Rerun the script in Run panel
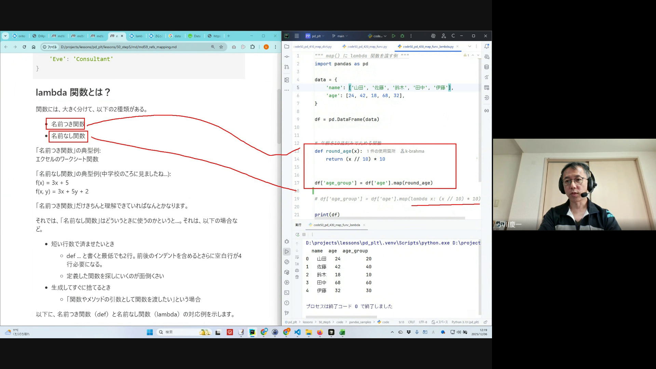The image size is (656, 369). coord(297,234)
